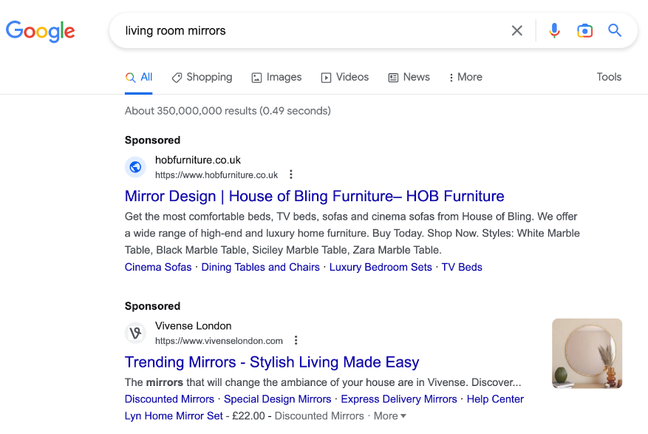Image resolution: width=648 pixels, height=434 pixels.
Task: Click the hobfurniture globe favicon
Action: click(x=135, y=167)
